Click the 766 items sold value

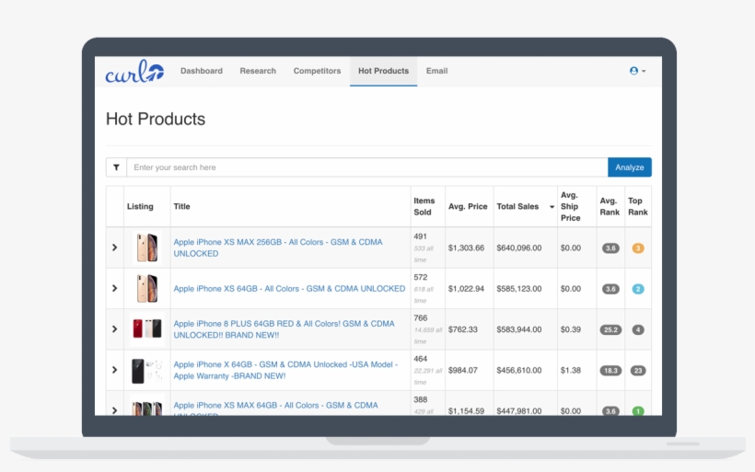click(x=421, y=318)
